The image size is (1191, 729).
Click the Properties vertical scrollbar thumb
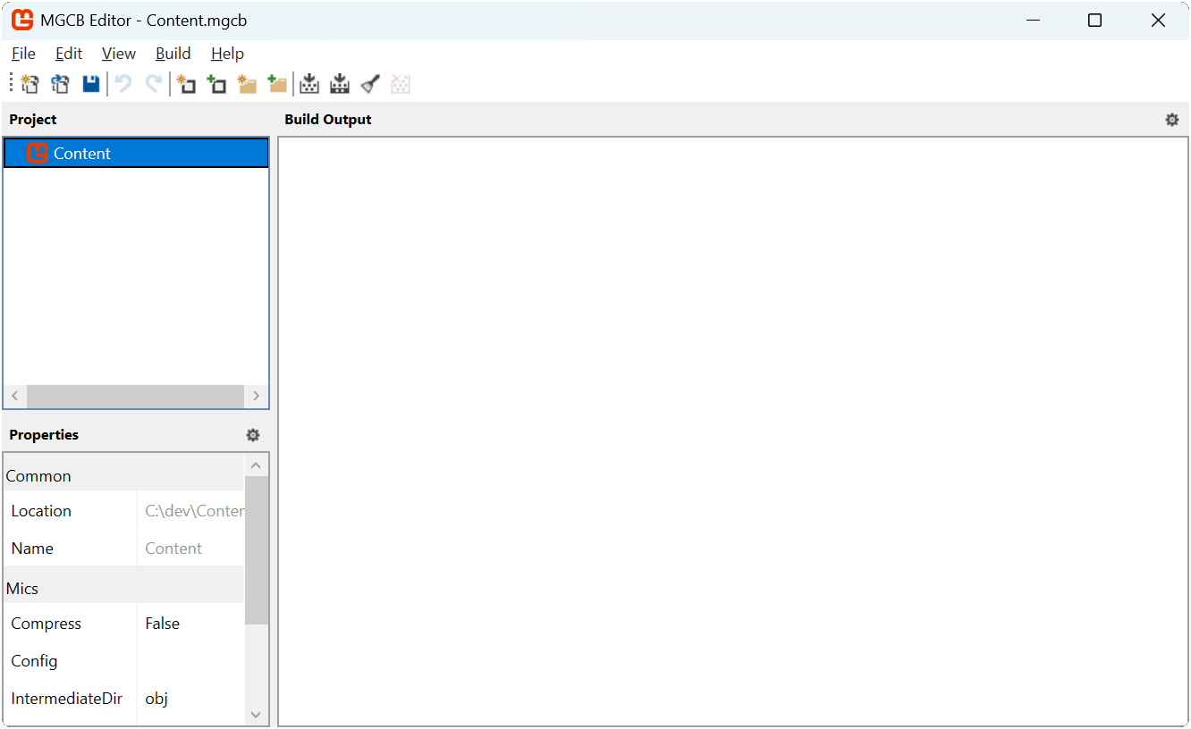[x=256, y=550]
